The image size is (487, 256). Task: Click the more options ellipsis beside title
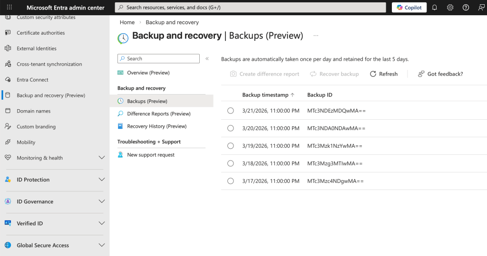316,36
